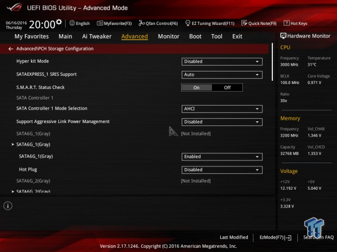This screenshot has height=252, width=337.
Task: Click Vol_CHCD value 1.353 V
Action: coord(314,153)
